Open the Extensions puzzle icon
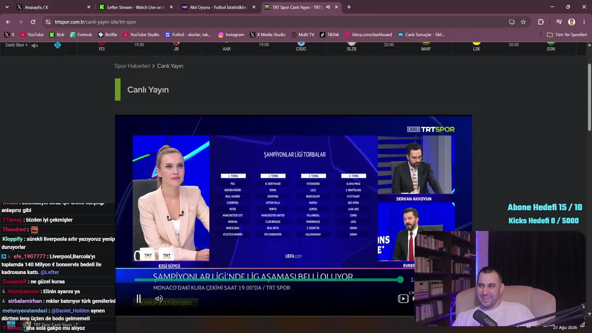Viewport: 592px width, 333px height. click(541, 22)
